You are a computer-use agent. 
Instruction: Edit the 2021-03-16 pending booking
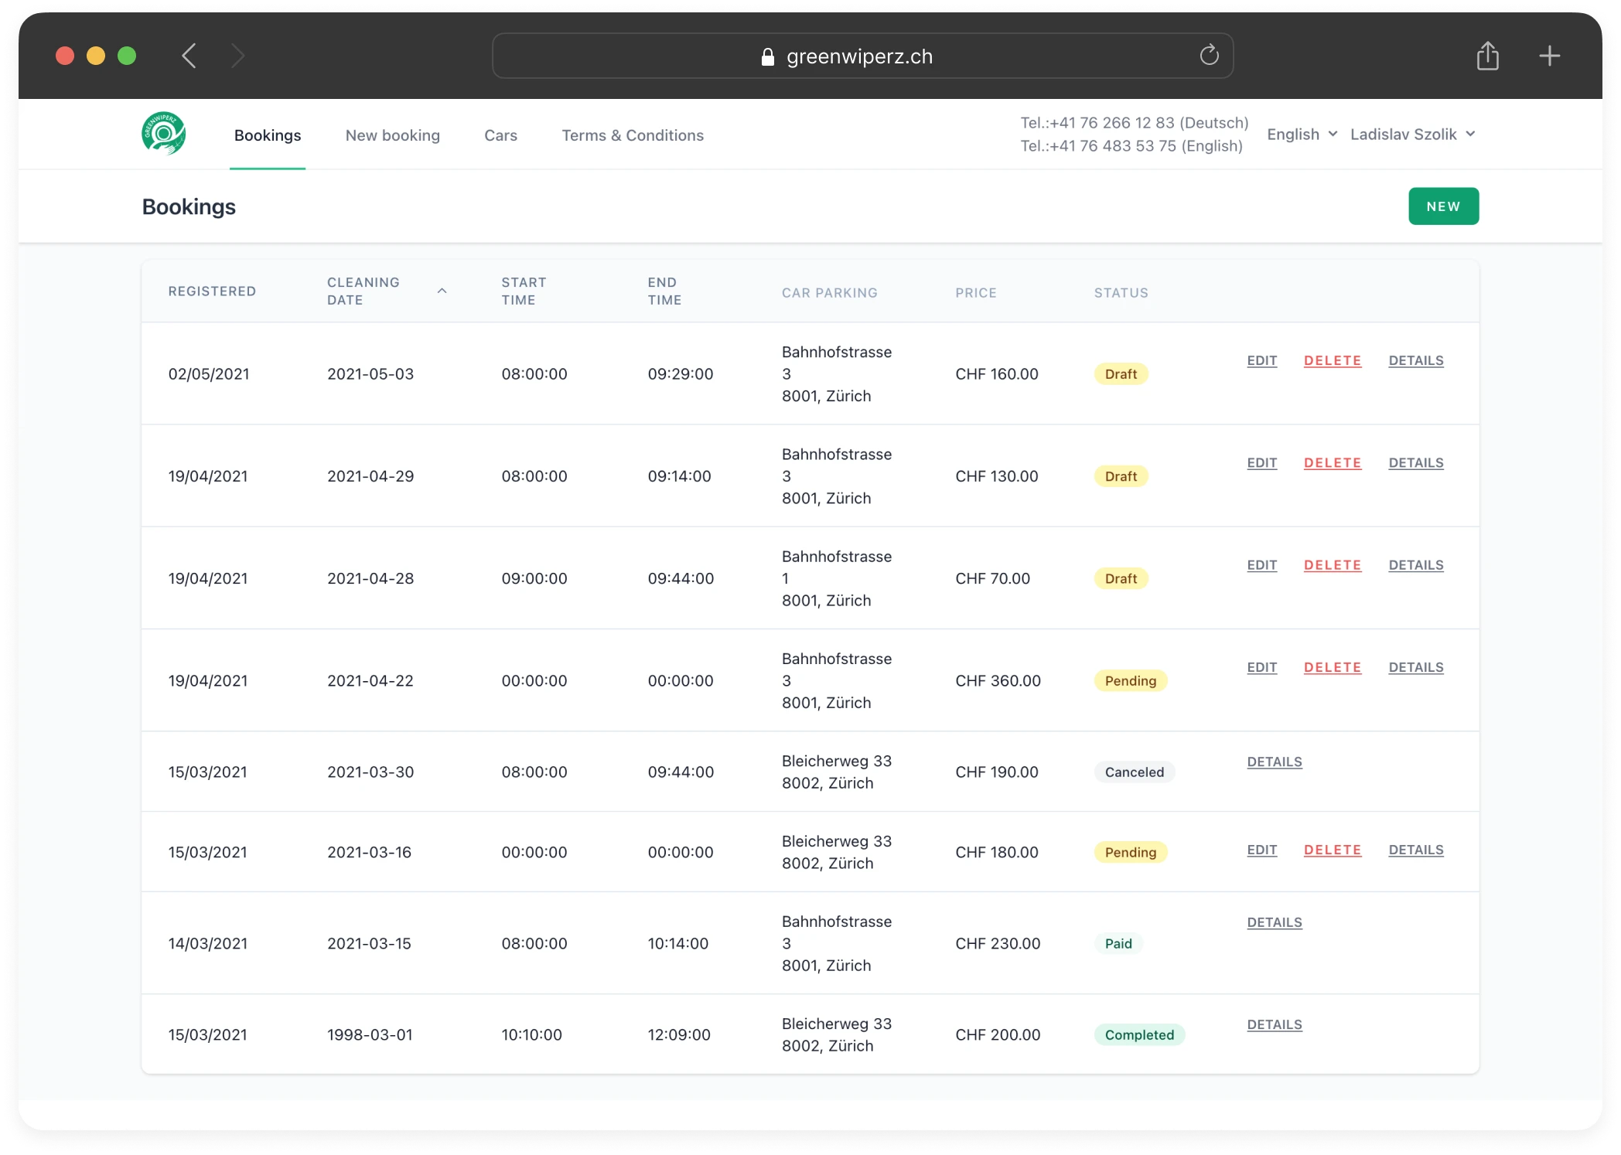[1261, 850]
